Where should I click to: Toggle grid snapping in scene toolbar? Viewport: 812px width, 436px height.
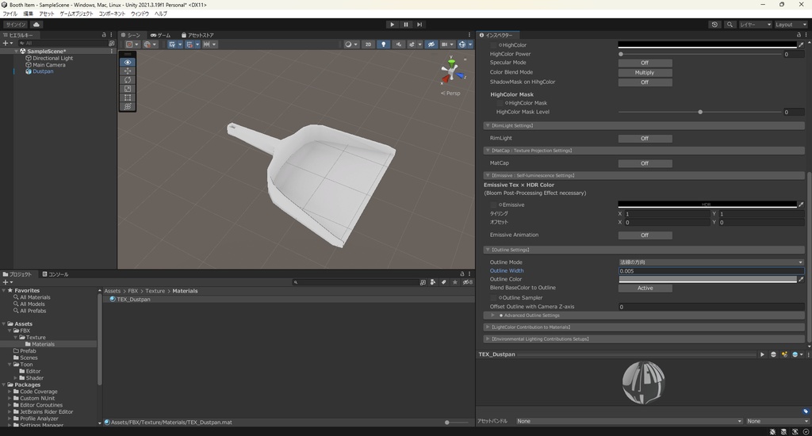190,44
